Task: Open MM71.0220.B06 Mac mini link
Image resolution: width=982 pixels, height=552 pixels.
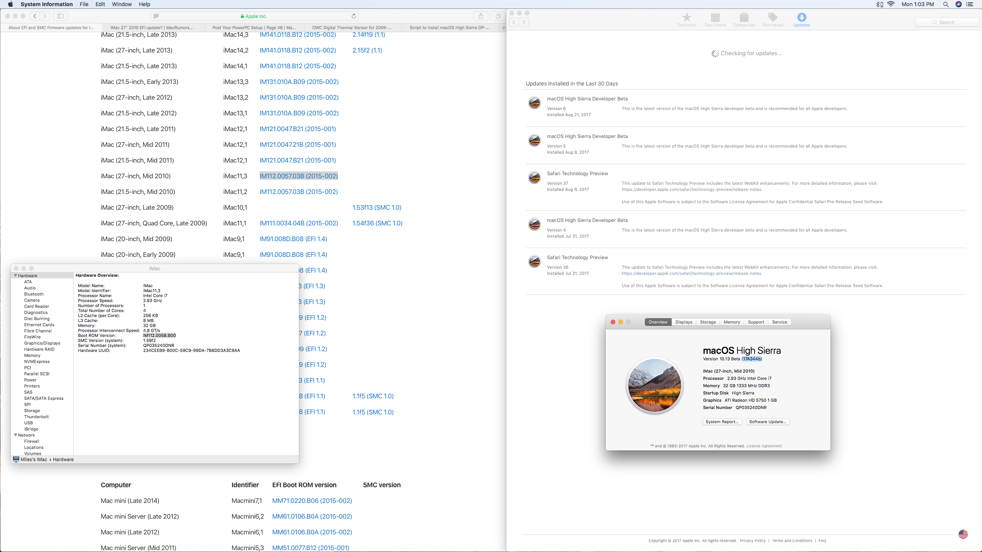Action: (312, 501)
